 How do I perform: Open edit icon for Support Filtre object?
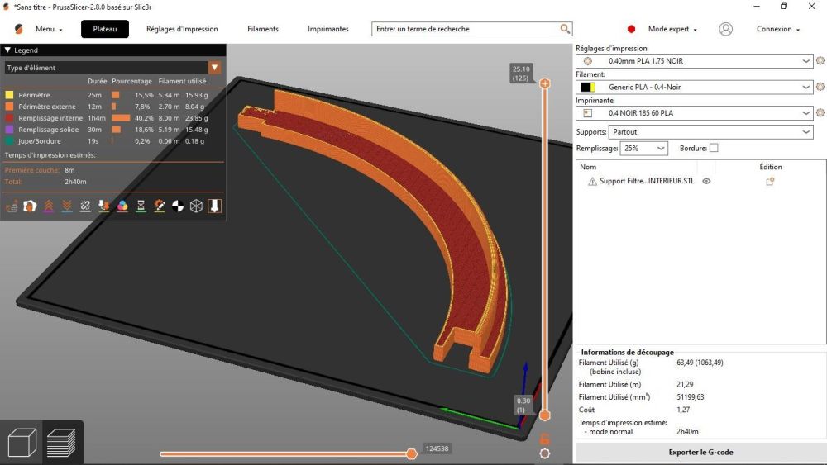770,181
